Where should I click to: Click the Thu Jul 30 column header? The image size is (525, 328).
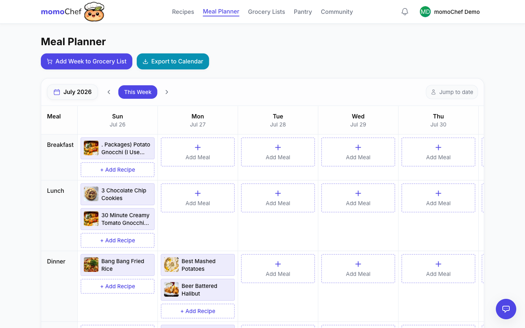tap(438, 120)
